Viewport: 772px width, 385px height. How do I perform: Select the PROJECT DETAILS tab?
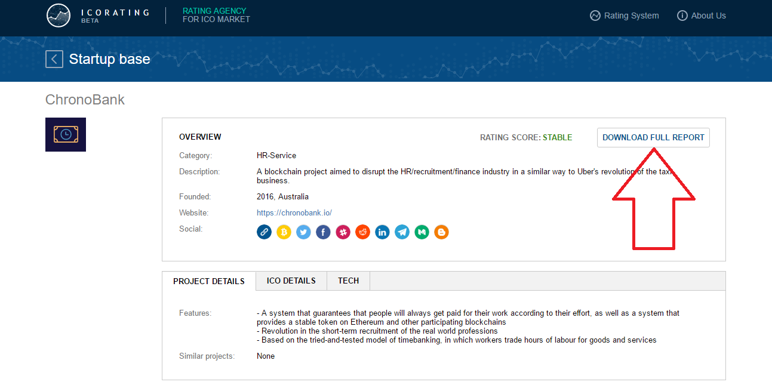209,281
